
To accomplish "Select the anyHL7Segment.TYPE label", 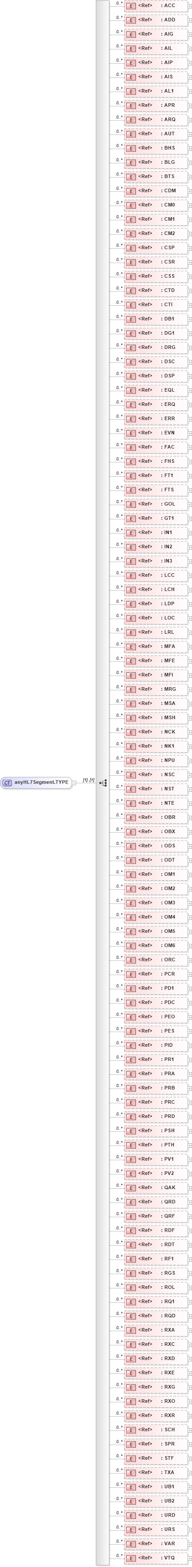I will (41, 783).
